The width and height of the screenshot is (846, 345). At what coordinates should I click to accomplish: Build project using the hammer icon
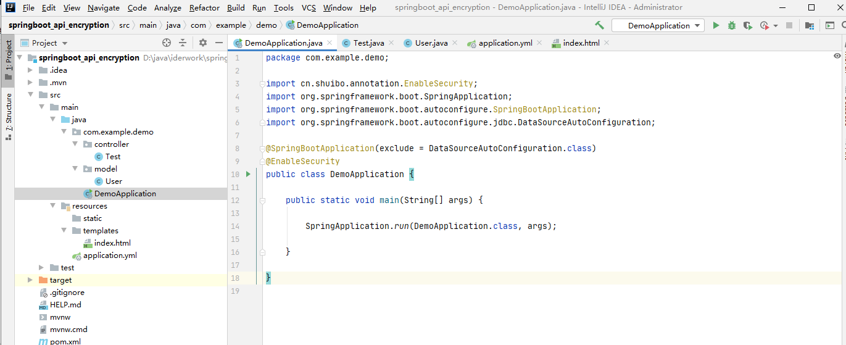tap(599, 25)
